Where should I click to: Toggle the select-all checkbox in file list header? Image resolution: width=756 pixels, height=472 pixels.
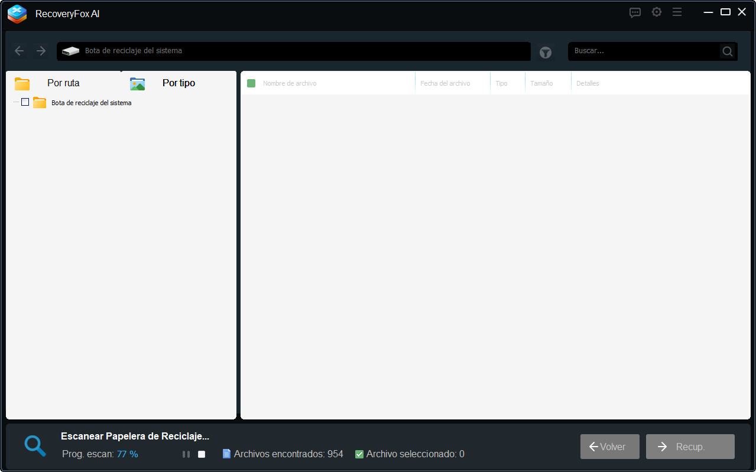(x=251, y=83)
